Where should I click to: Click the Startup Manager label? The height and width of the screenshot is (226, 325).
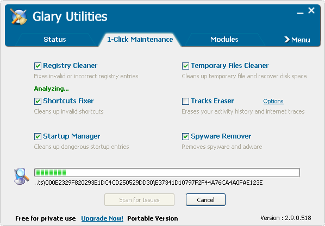click(x=71, y=137)
